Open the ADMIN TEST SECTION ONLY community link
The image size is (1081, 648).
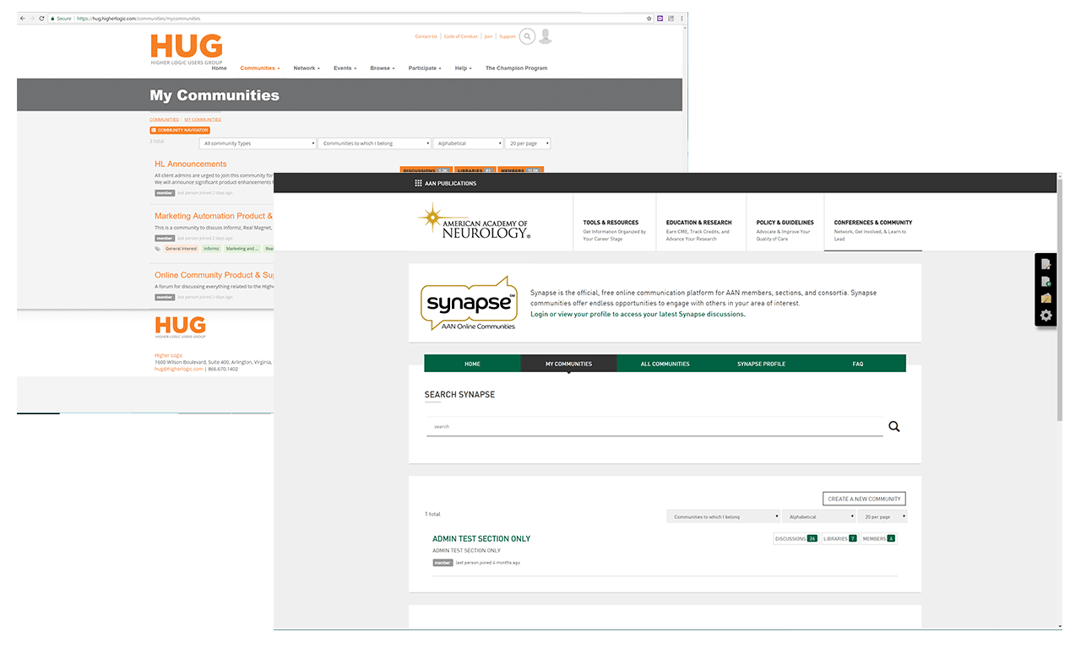tap(481, 538)
